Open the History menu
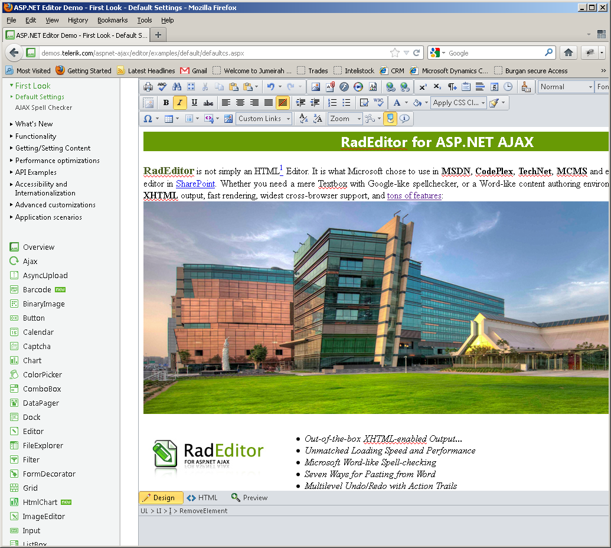 (x=77, y=20)
